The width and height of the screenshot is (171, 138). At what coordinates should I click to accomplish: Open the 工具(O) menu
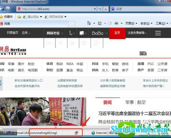click(162, 24)
